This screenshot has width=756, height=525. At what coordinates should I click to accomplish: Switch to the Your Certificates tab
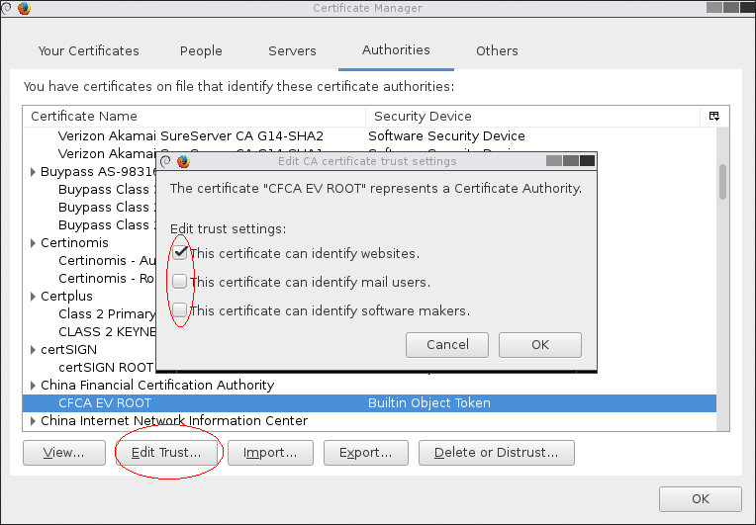point(89,50)
